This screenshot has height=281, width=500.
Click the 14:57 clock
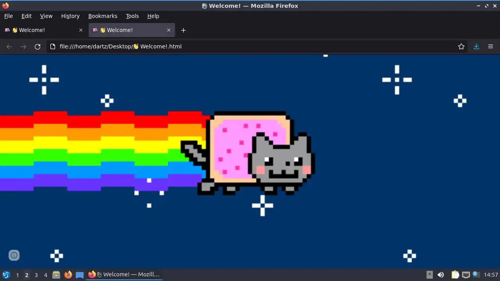tap(491, 275)
